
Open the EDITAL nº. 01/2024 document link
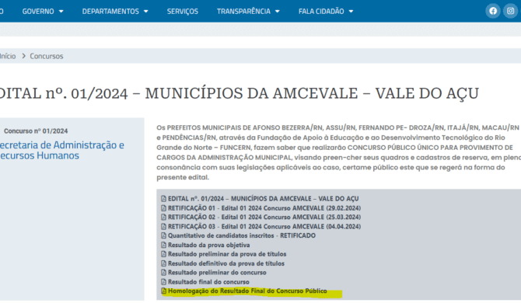[263, 199]
